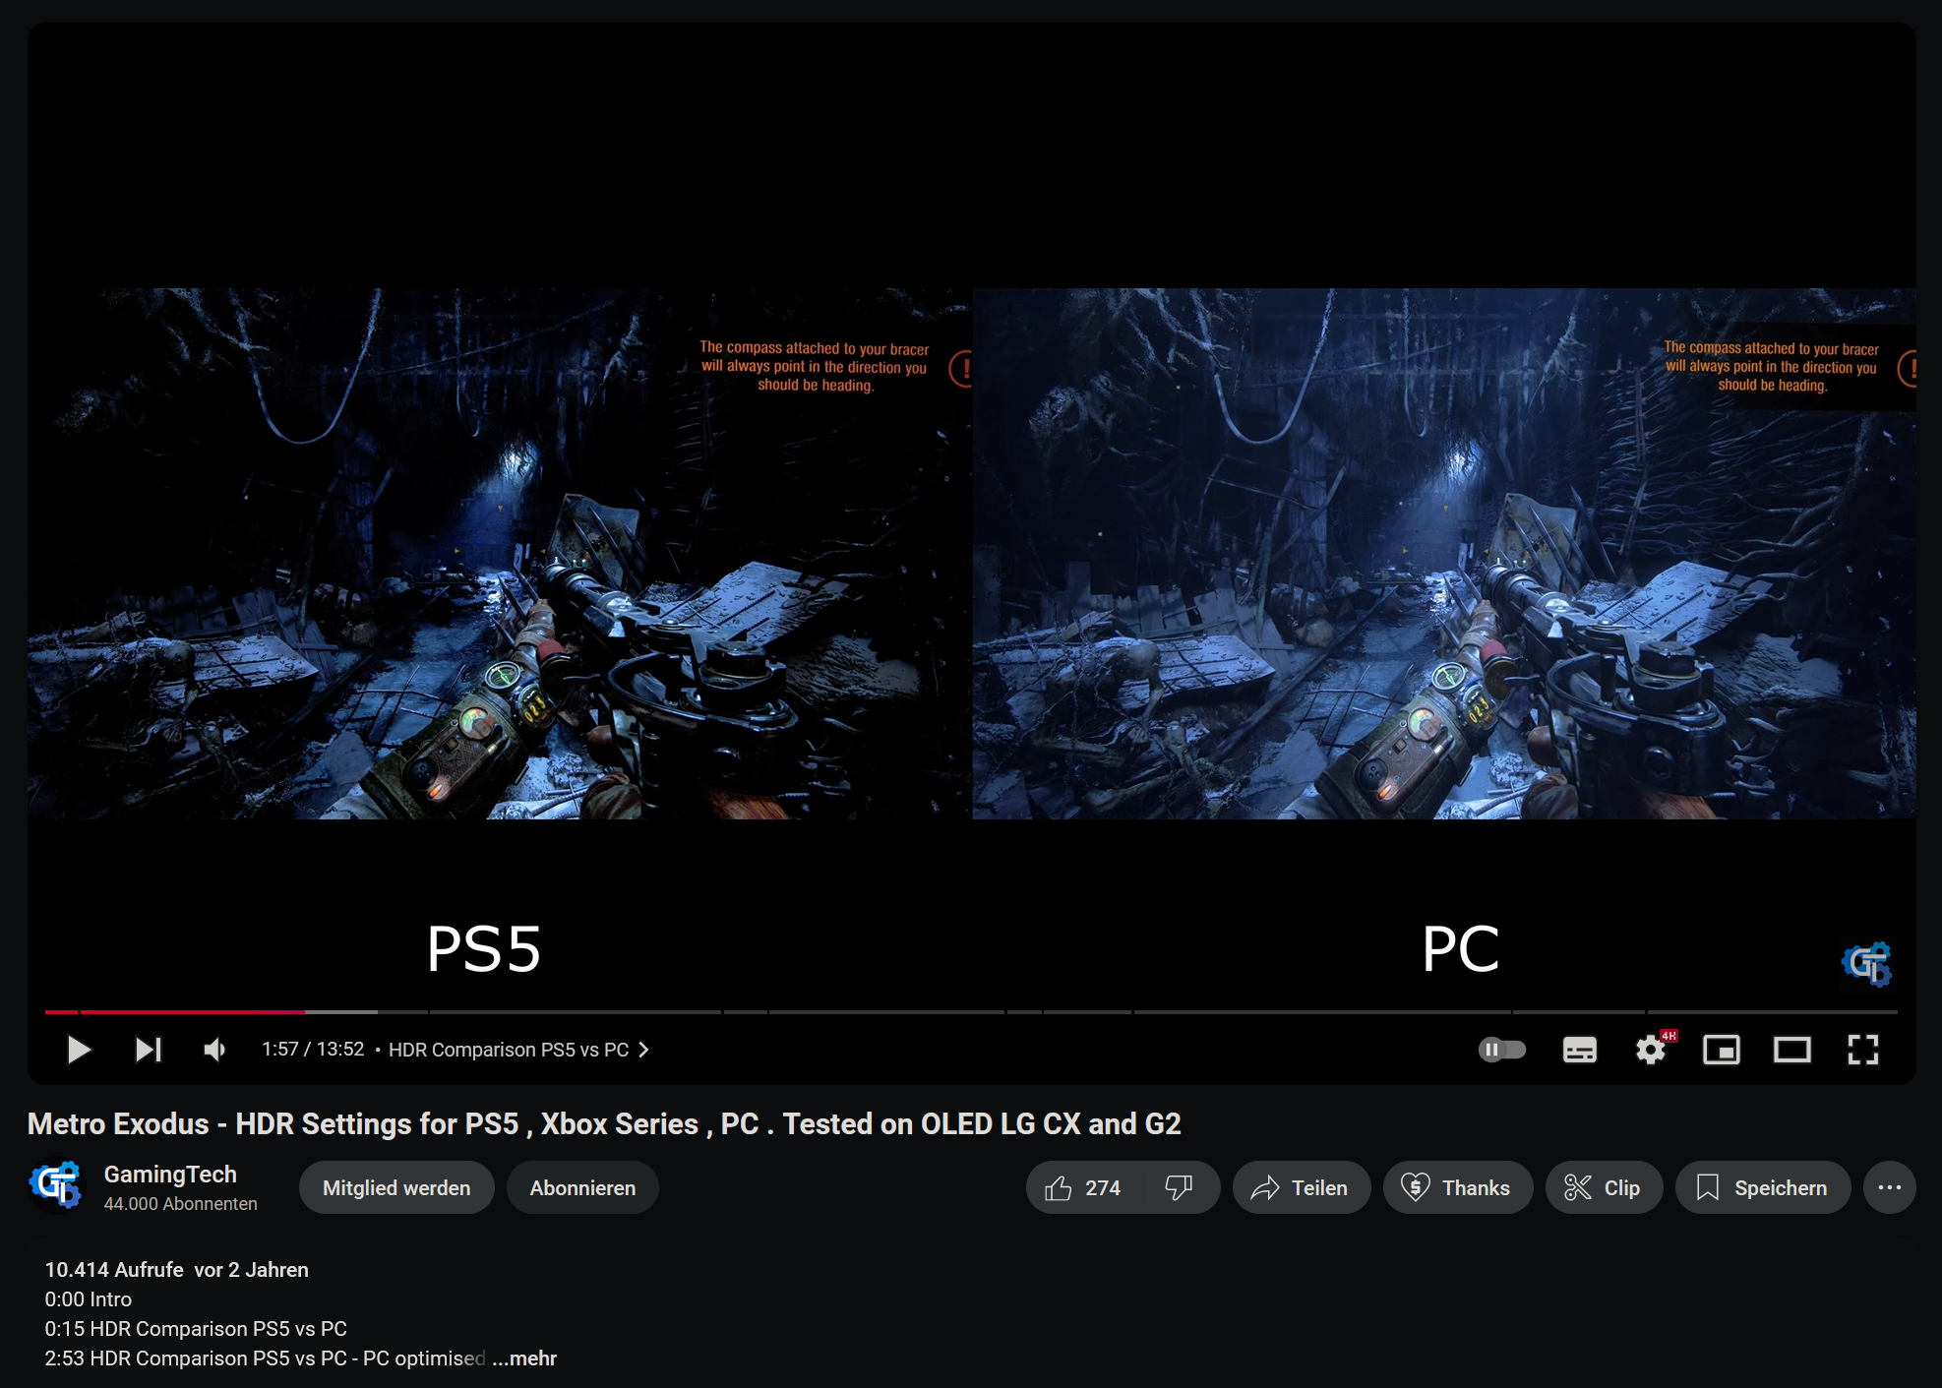Viewport: 1942px width, 1388px height.
Task: Switch to theater mode
Action: click(x=1791, y=1050)
